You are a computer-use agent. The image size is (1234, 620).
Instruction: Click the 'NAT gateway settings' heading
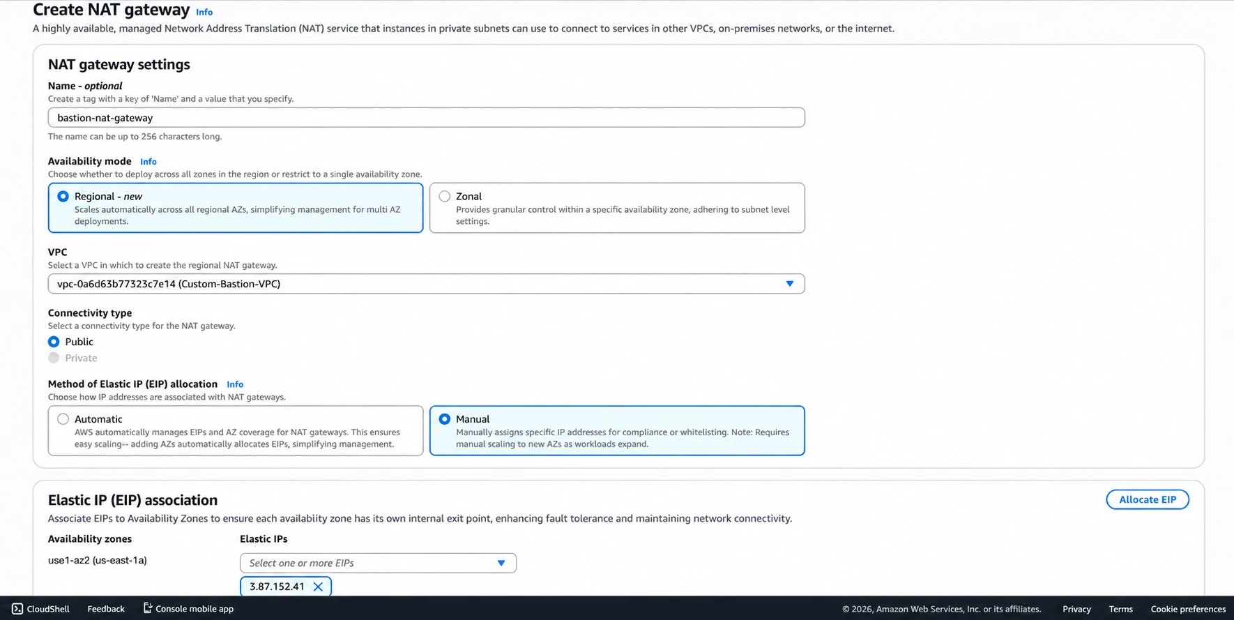[x=119, y=64]
